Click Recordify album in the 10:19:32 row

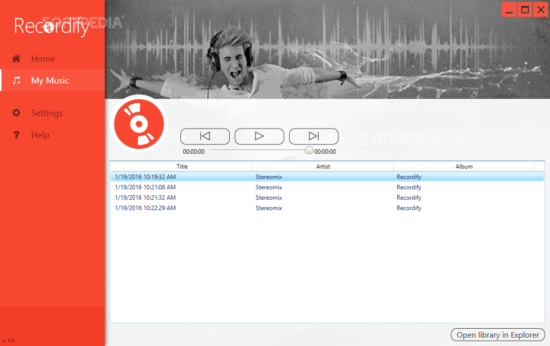[x=409, y=177]
